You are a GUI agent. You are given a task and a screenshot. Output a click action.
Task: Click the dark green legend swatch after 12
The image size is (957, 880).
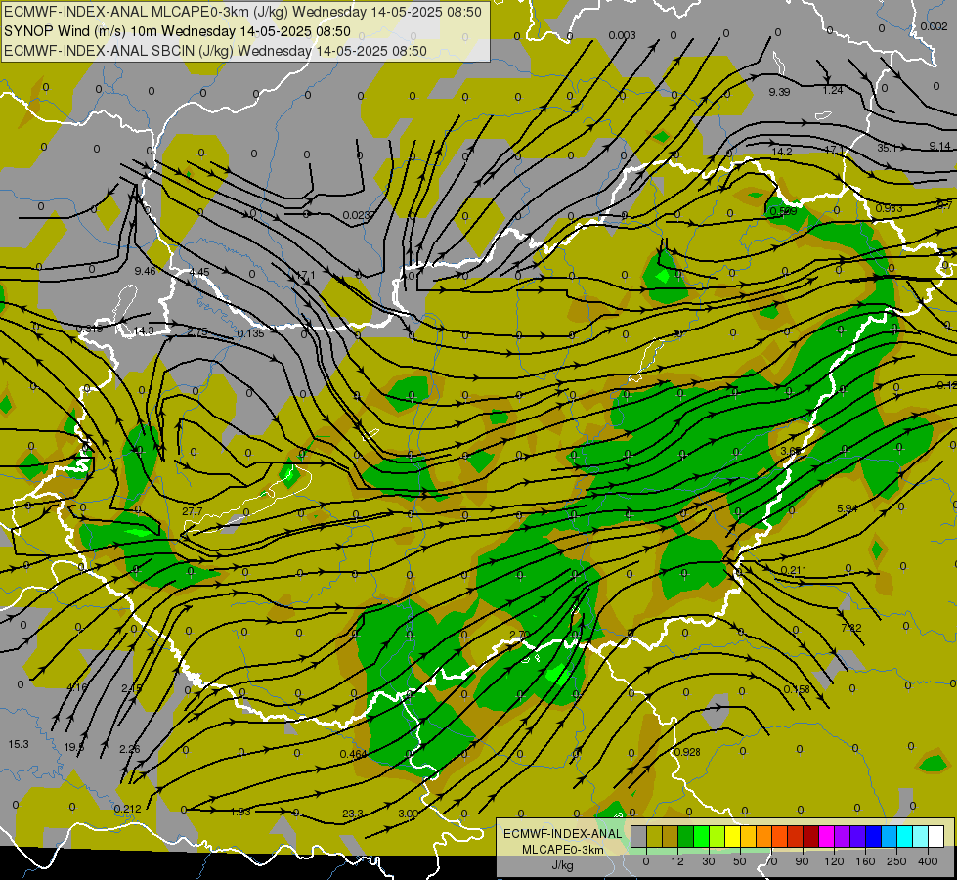(x=686, y=836)
